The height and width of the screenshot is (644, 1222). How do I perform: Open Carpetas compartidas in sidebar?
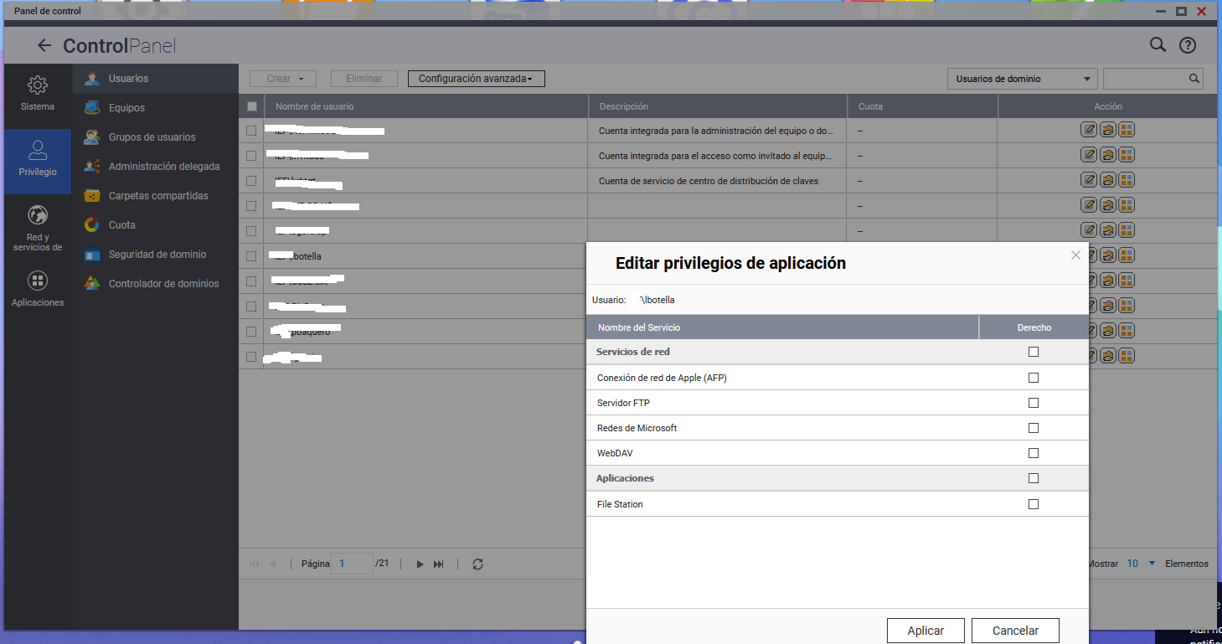[x=157, y=196]
